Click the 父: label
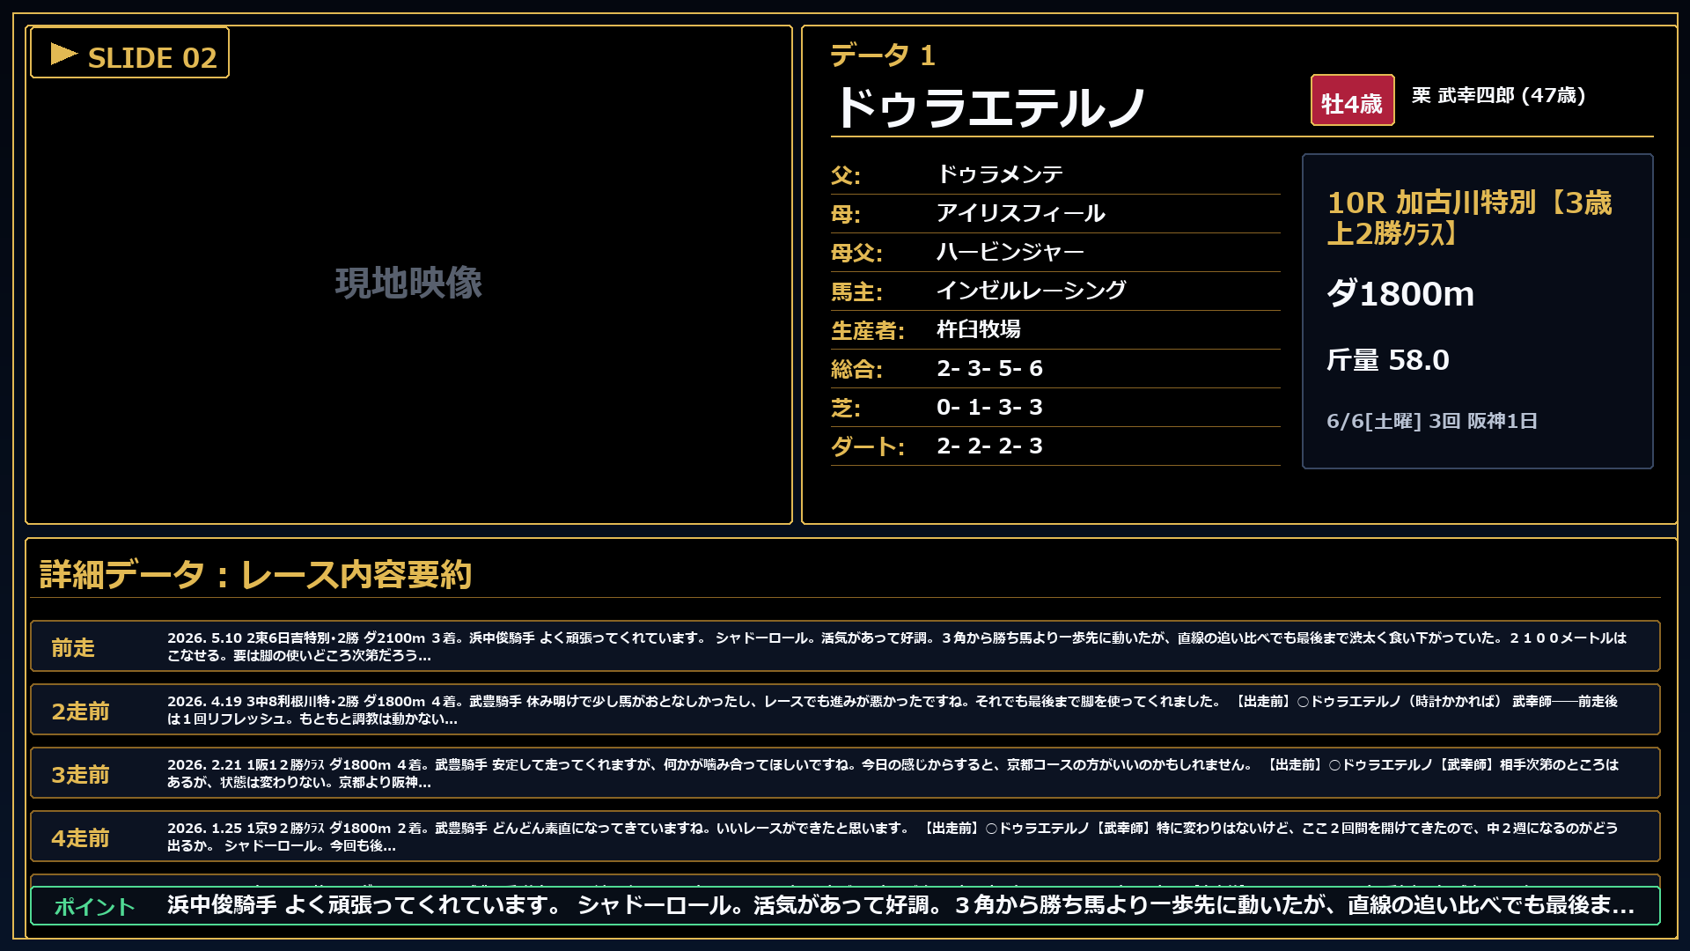 (846, 175)
